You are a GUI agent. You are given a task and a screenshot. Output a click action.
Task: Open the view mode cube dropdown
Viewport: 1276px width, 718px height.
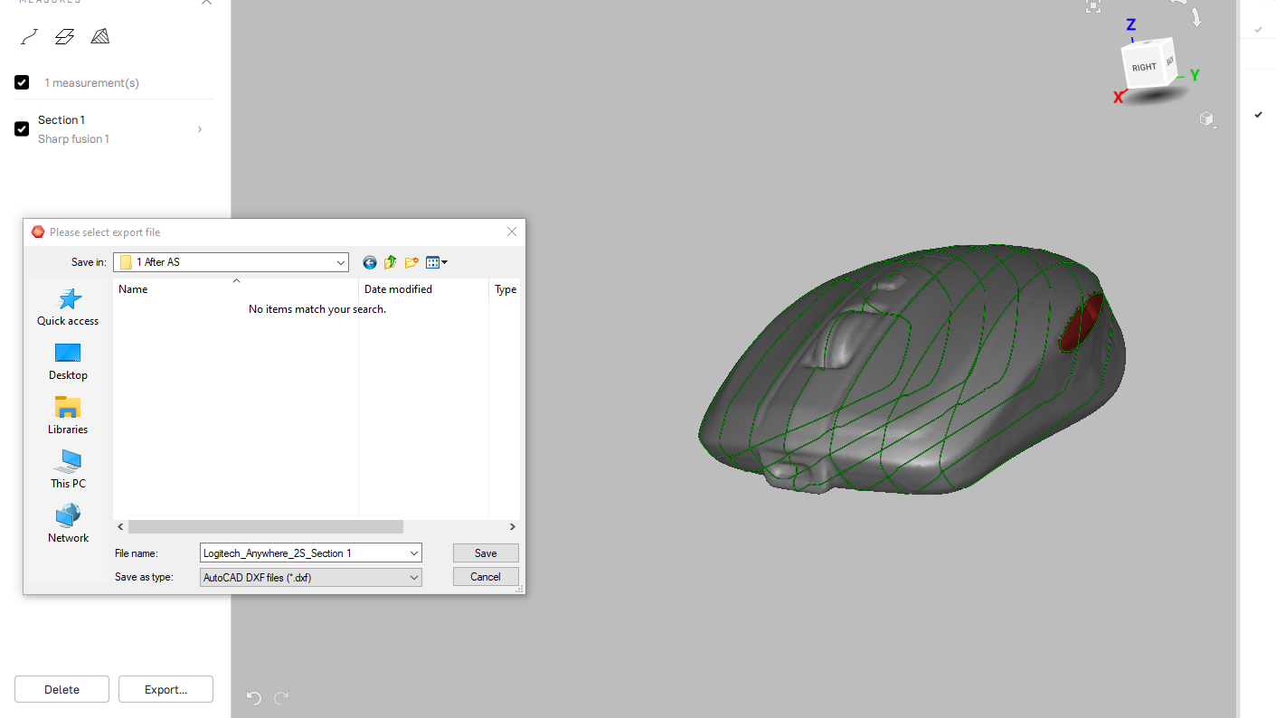[x=1206, y=119]
